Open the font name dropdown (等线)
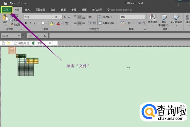This screenshot has height=127, width=190. click(x=39, y=17)
